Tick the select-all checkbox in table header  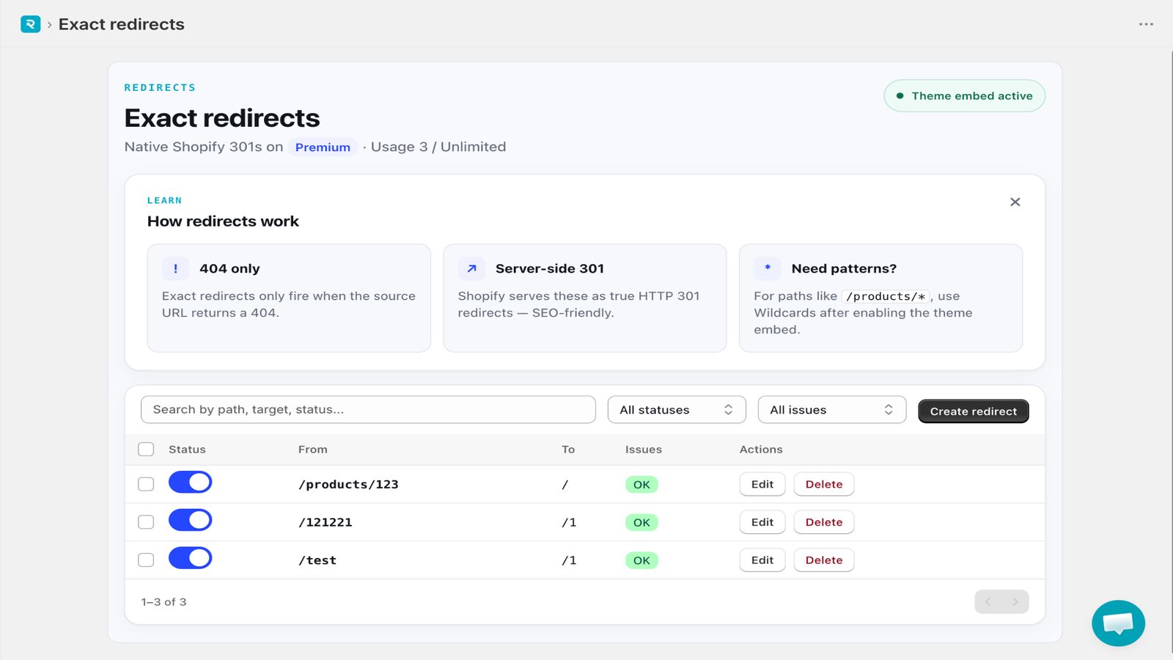click(146, 450)
